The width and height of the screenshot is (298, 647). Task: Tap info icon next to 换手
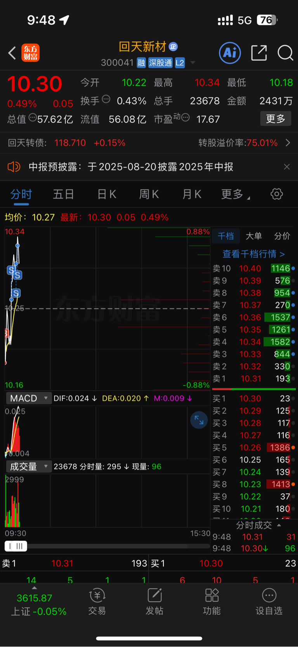click(106, 99)
